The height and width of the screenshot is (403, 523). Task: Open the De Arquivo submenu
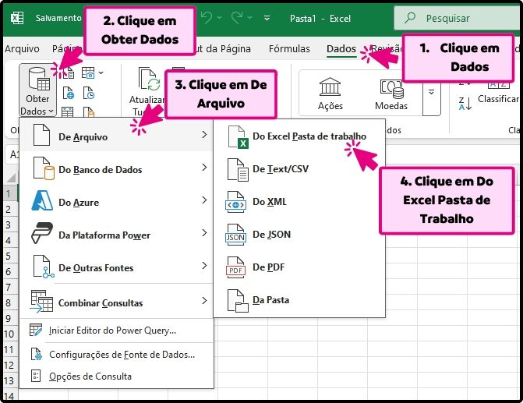tap(116, 136)
